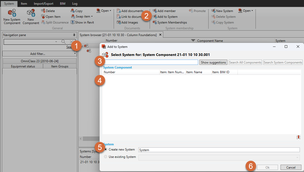Click Cancel in the Add to System dialog
Viewport: 304px width, 172px height.
[291, 167]
